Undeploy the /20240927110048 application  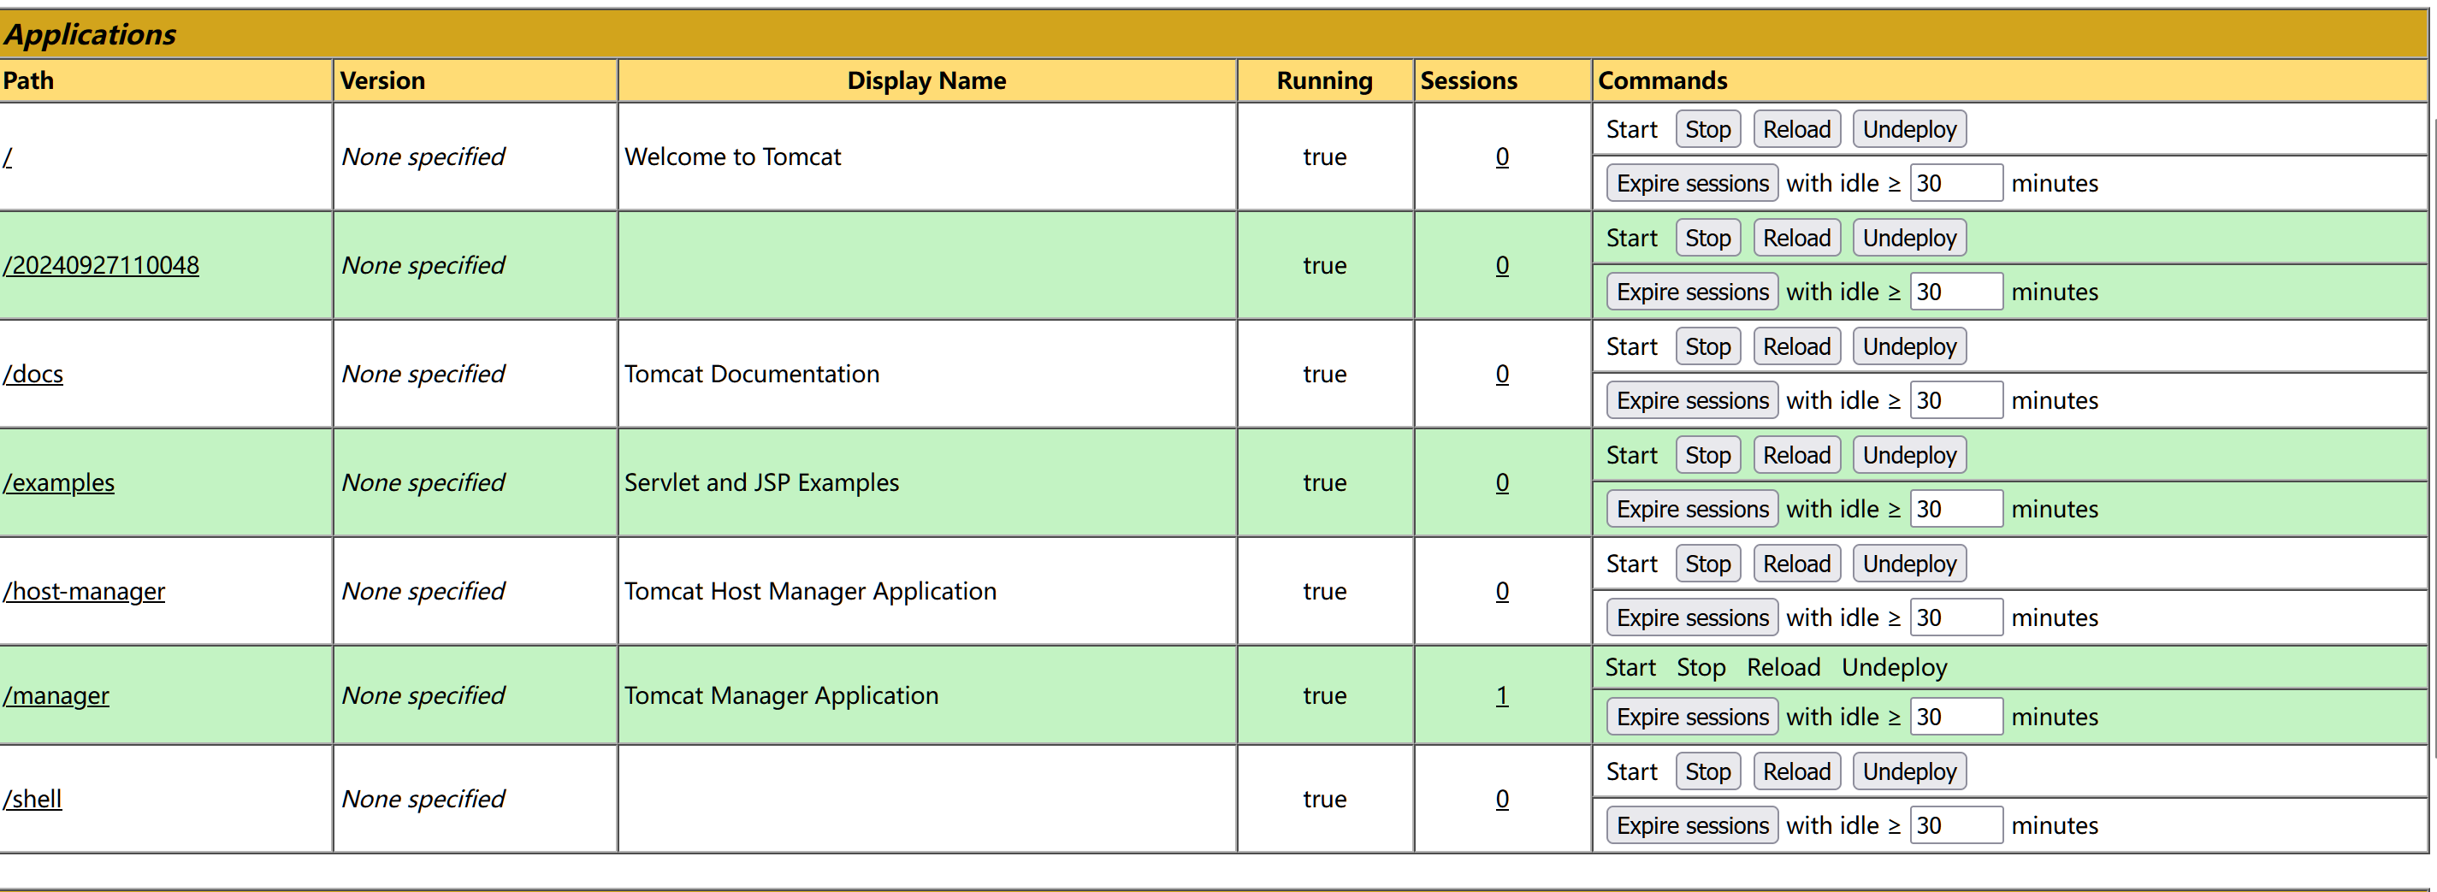pyautogui.click(x=1909, y=239)
